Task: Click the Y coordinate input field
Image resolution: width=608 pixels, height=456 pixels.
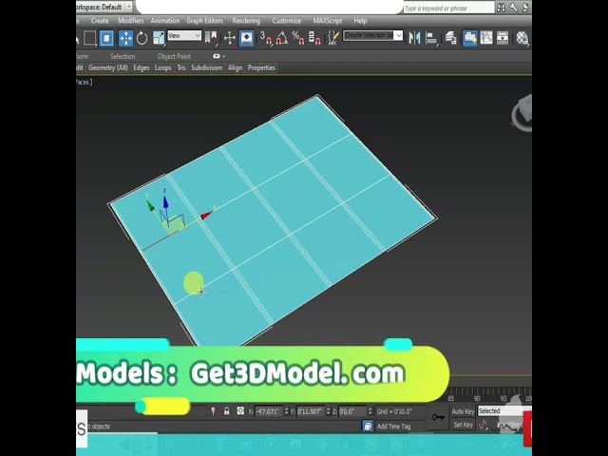Action: [311, 411]
